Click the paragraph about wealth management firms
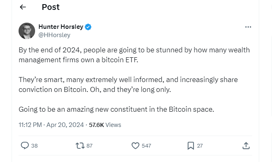The image size is (272, 162). [x=134, y=55]
